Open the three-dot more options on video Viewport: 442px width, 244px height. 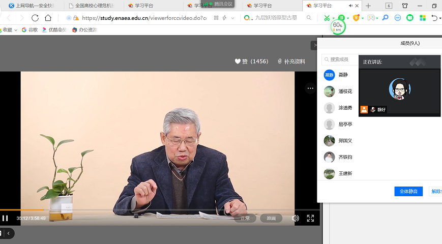(x=310, y=88)
